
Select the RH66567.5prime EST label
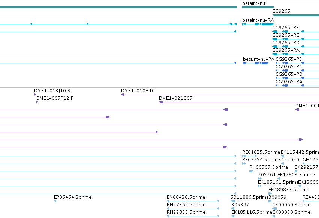[268, 167]
